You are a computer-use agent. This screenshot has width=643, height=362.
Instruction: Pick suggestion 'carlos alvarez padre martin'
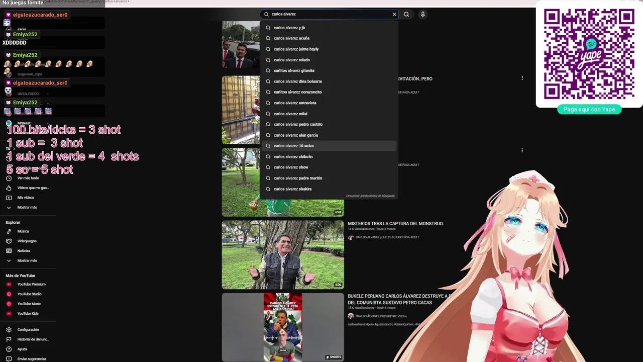point(329,178)
